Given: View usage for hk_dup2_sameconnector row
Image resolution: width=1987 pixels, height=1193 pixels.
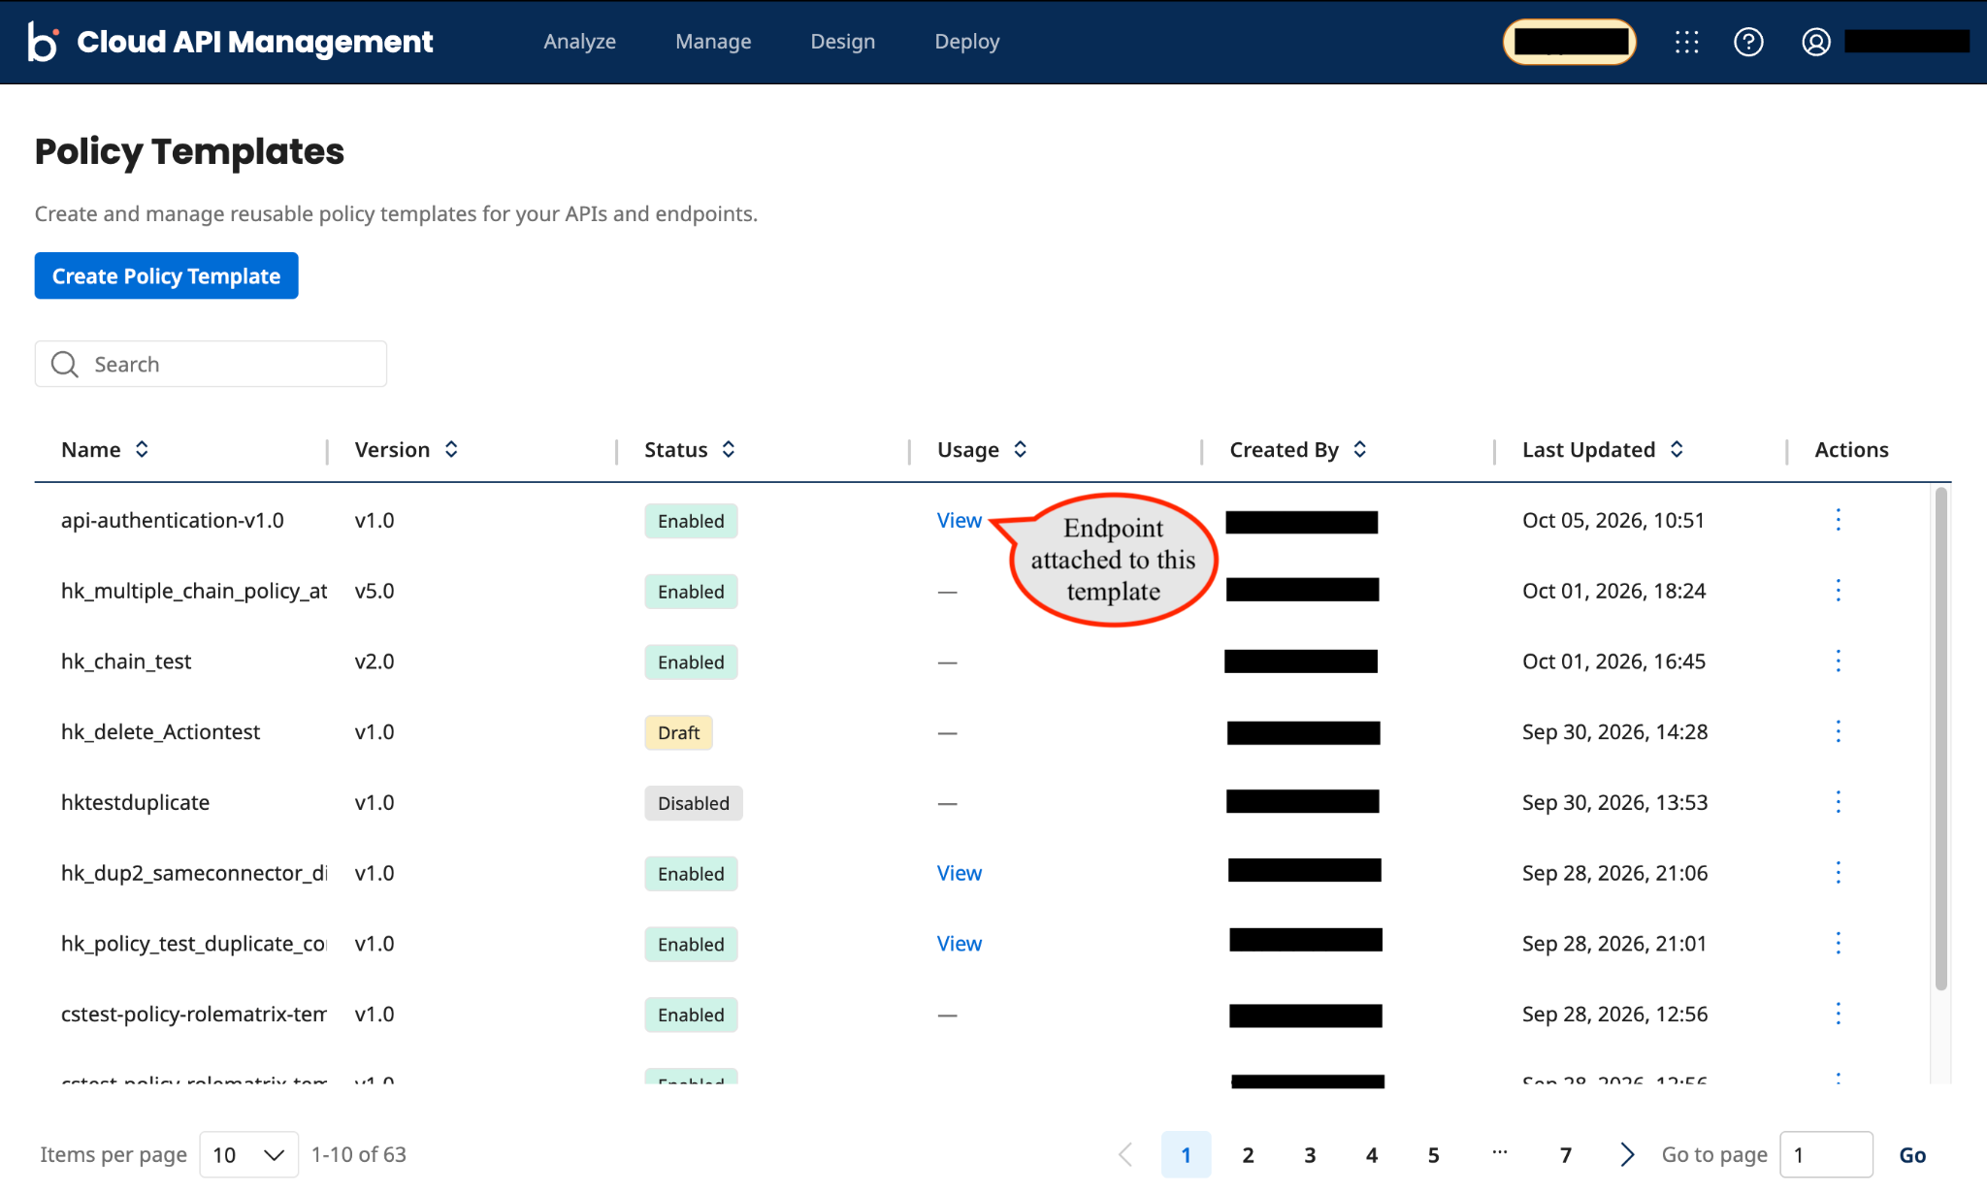Looking at the screenshot, I should [x=960, y=873].
